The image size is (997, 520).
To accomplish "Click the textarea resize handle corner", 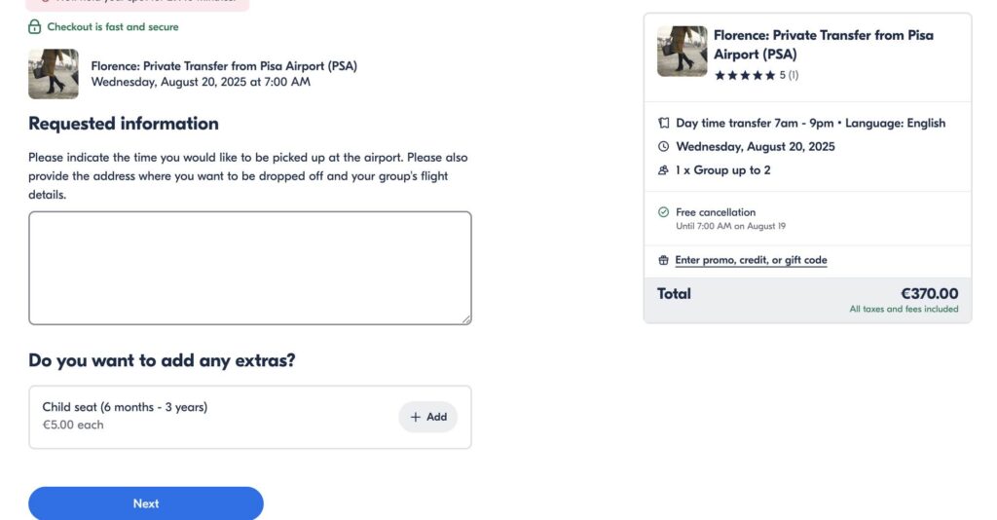I will [466, 318].
